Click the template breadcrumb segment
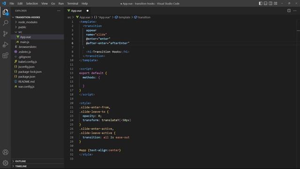 coord(122,17)
